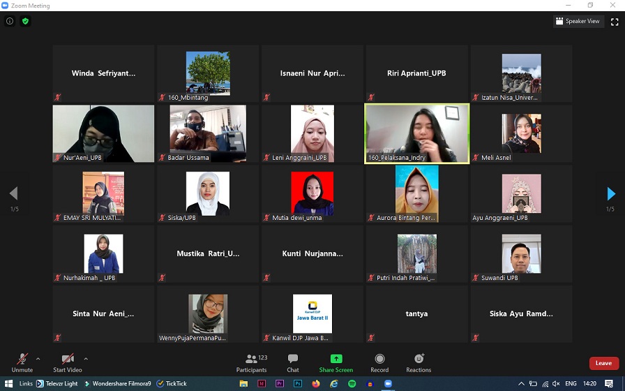Expand video options arrow next to Start Video

coord(86,358)
